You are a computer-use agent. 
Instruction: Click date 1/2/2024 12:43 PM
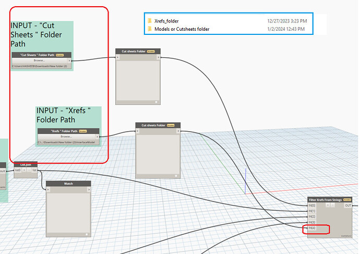(x=286, y=29)
